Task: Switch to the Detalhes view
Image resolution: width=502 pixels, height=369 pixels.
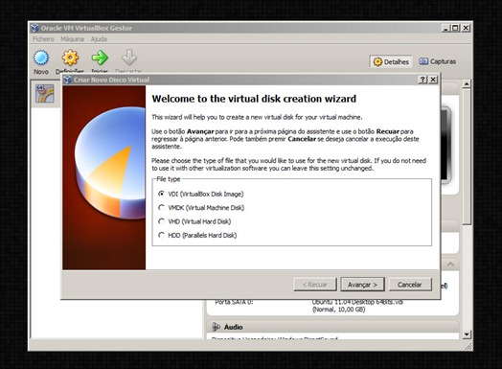Action: click(x=391, y=61)
